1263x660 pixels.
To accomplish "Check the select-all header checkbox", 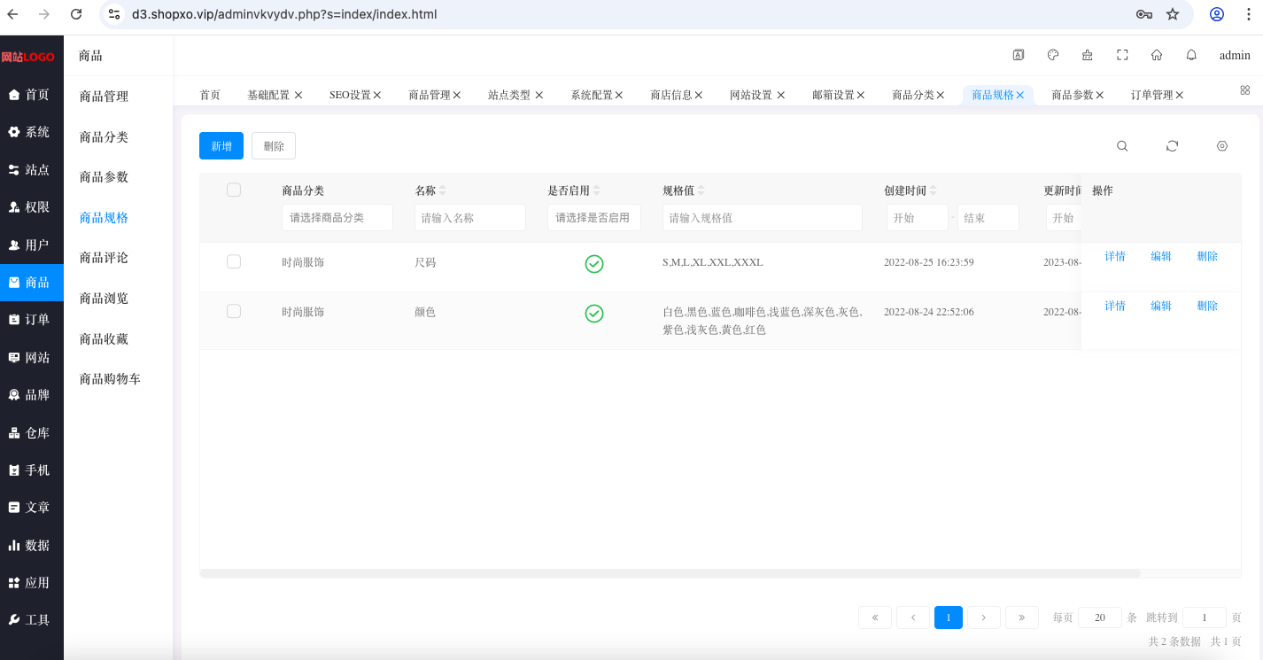I will (234, 190).
